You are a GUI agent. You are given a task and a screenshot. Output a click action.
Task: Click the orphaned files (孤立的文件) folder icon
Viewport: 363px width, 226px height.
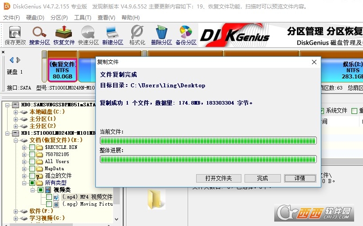[39, 176]
